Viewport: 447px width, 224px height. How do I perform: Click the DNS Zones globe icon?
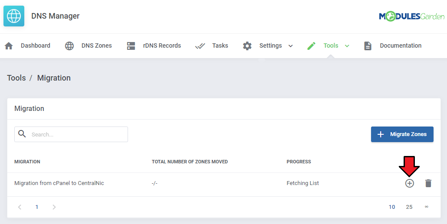tap(69, 46)
